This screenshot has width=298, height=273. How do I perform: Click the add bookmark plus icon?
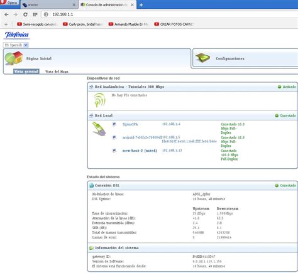[6, 24]
